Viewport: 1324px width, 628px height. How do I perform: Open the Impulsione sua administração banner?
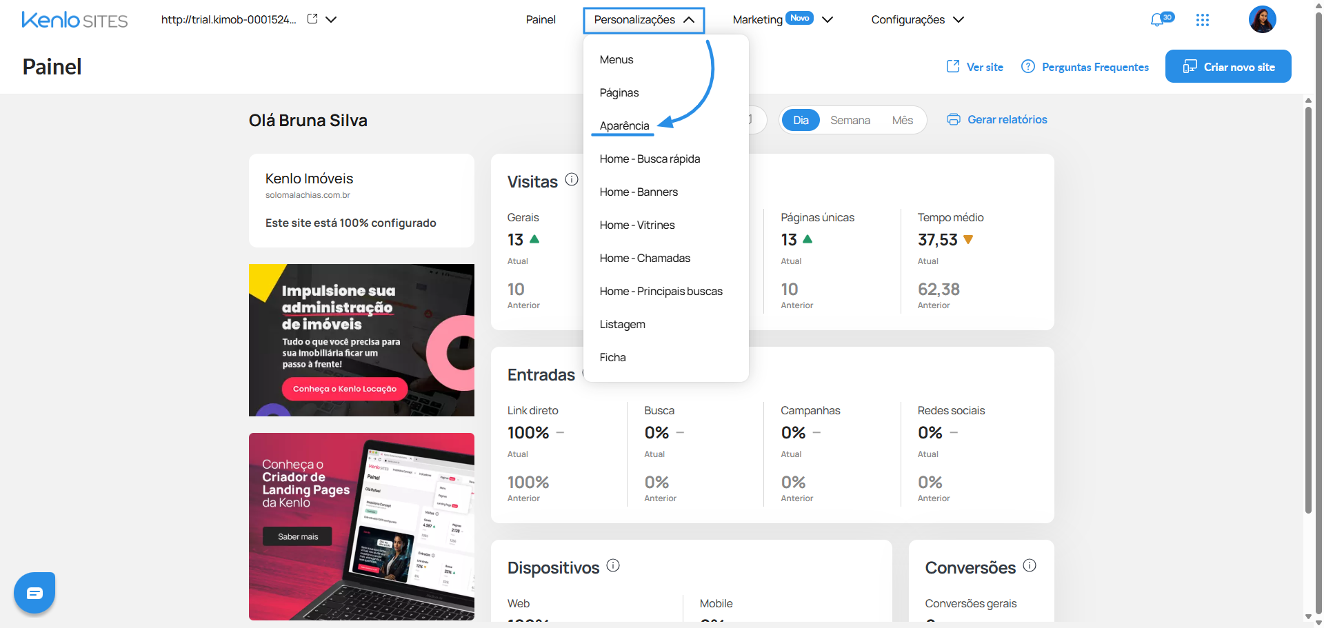click(361, 340)
